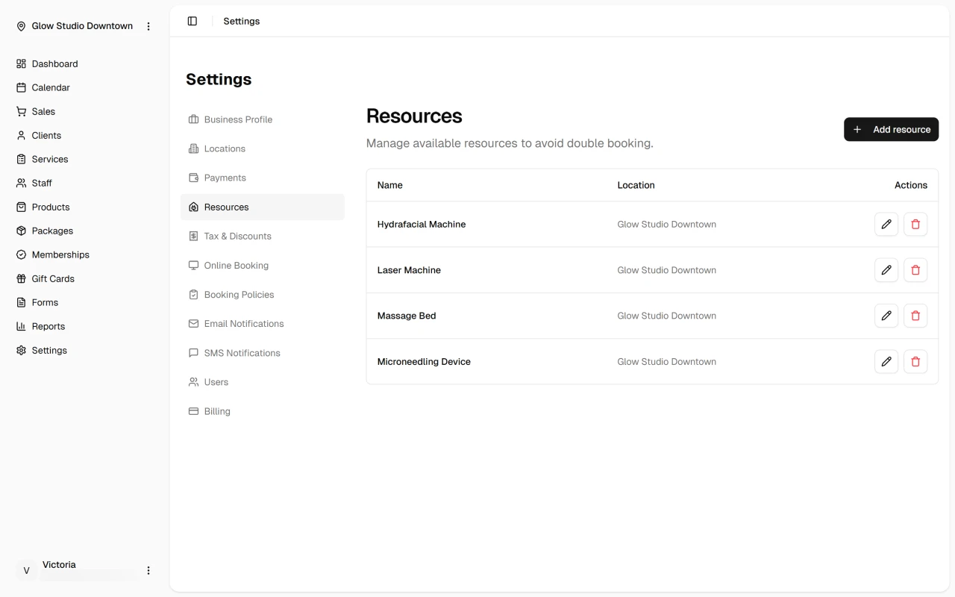Go to the Sales page

[84, 111]
